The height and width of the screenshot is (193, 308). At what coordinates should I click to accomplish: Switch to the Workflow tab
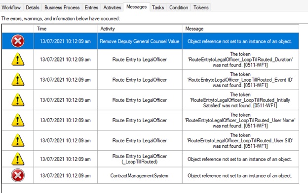pyautogui.click(x=11, y=7)
